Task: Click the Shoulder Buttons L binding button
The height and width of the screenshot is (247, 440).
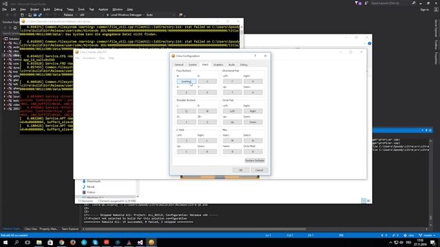Action: (x=186, y=111)
